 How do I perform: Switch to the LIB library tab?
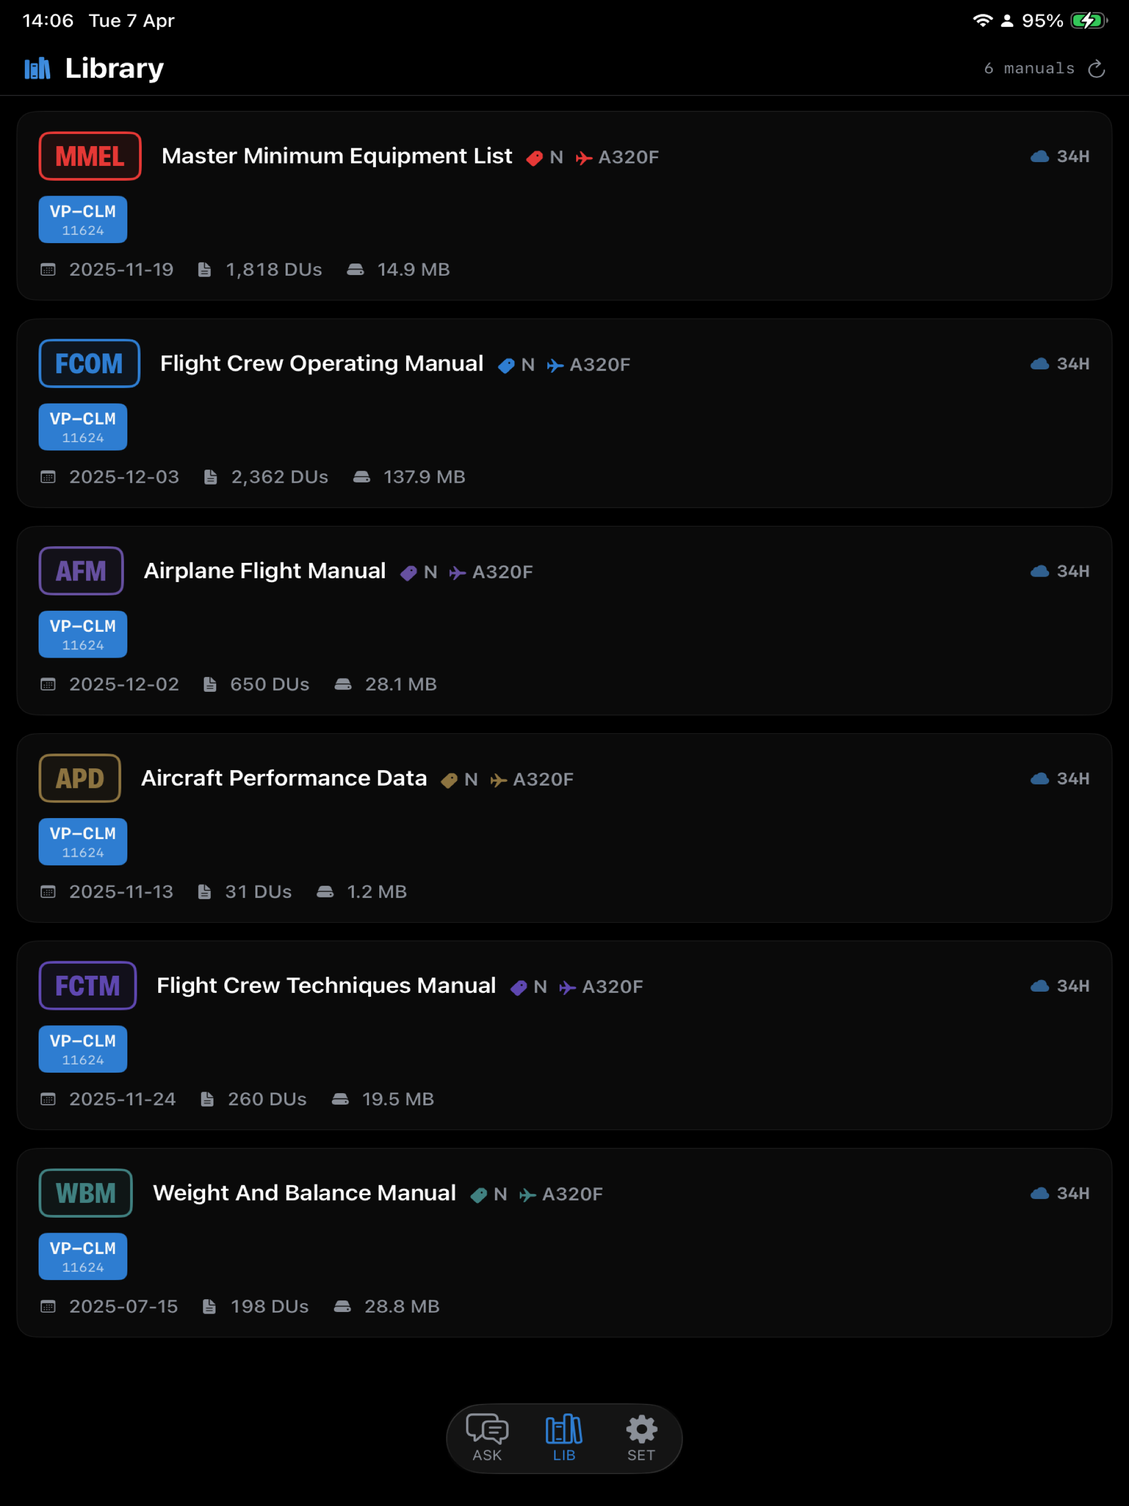point(564,1438)
